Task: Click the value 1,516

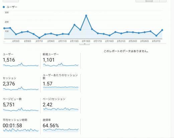Action: point(9,60)
